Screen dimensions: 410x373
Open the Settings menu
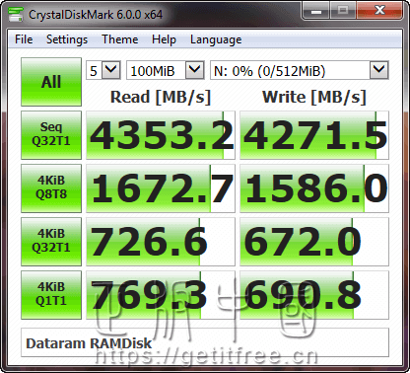coord(67,39)
